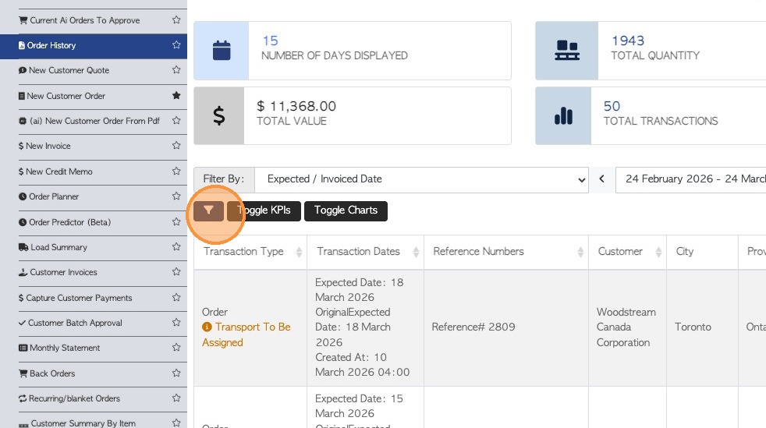
Task: Open the Filter By date-type dropdown
Action: pos(421,179)
